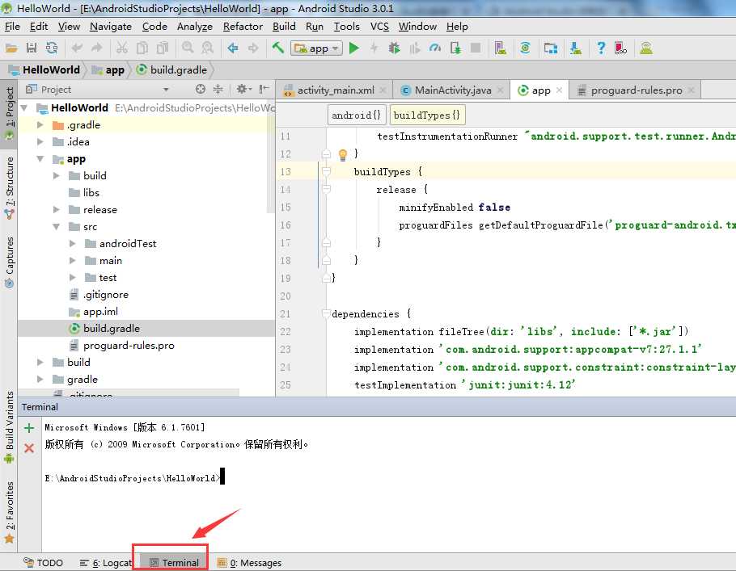The height and width of the screenshot is (571, 736).
Task: Click the Undo arrow icon
Action: pos(77,48)
